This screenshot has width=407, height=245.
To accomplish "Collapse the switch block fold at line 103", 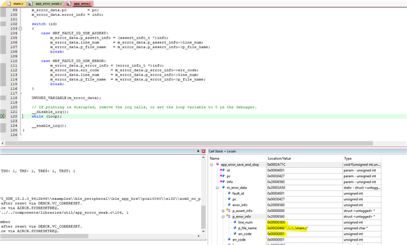I will coord(20,29).
